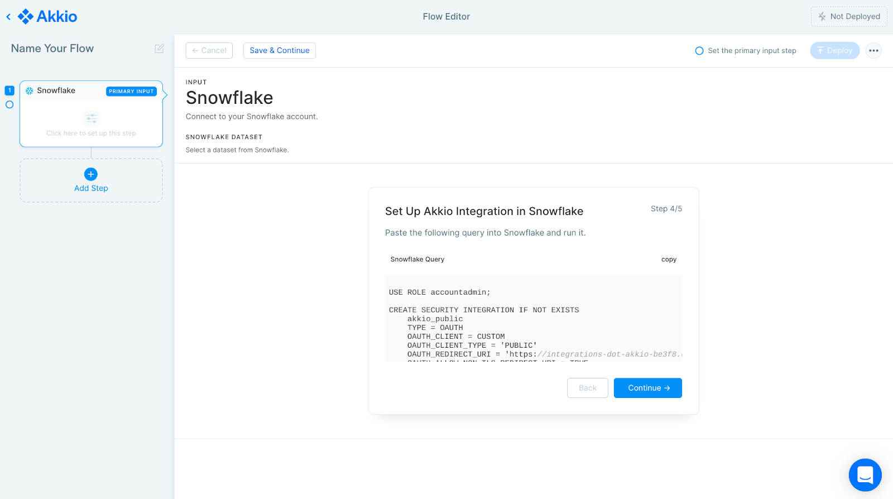Click the Snowflake step title in sidebar
Viewport: 893px width, 499px height.
coord(56,90)
